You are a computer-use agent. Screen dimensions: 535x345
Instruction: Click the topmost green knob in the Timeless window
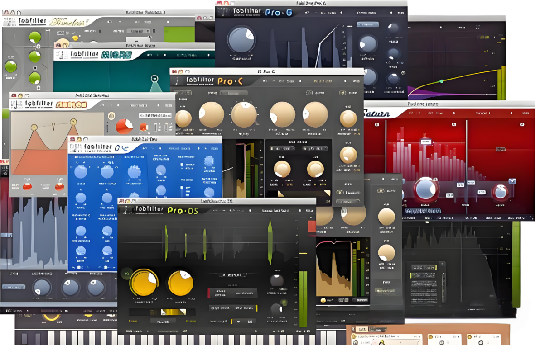click(x=35, y=37)
